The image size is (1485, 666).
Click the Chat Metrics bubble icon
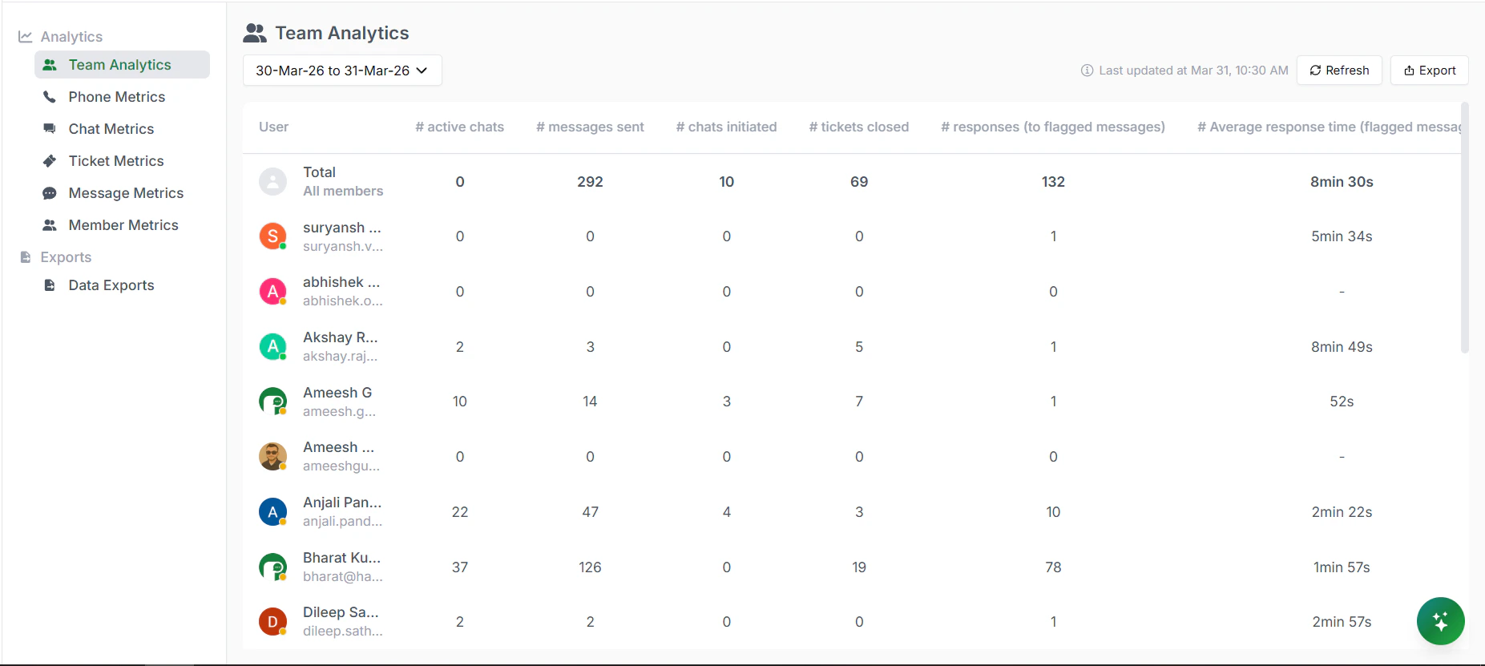tap(50, 129)
